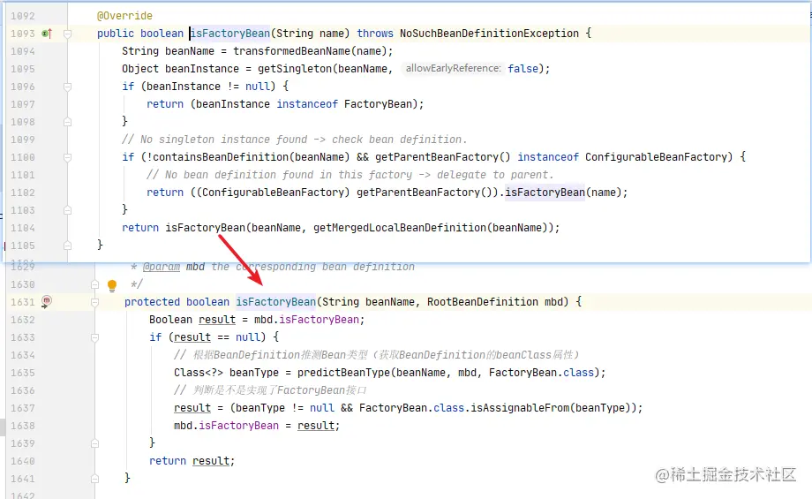
Task: Click predictBeanType call on line 1635
Action: (343, 373)
